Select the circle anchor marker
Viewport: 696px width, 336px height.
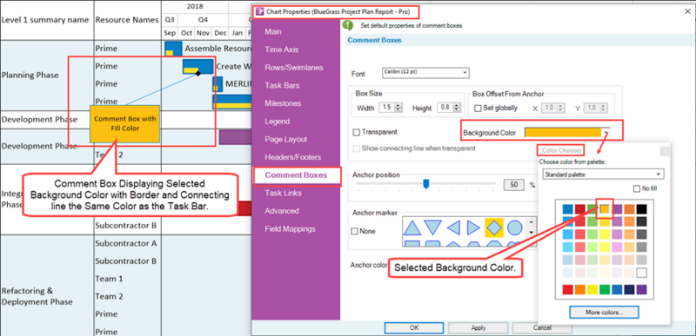[514, 227]
